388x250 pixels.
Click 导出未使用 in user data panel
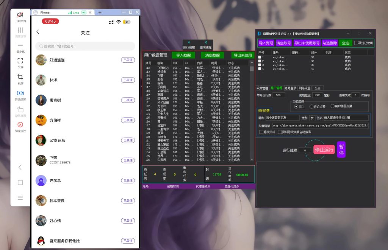(243, 55)
